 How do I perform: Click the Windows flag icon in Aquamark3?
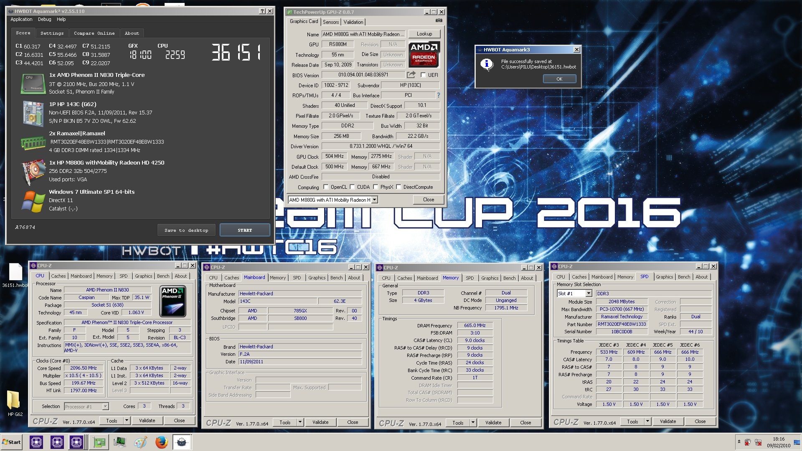point(33,201)
